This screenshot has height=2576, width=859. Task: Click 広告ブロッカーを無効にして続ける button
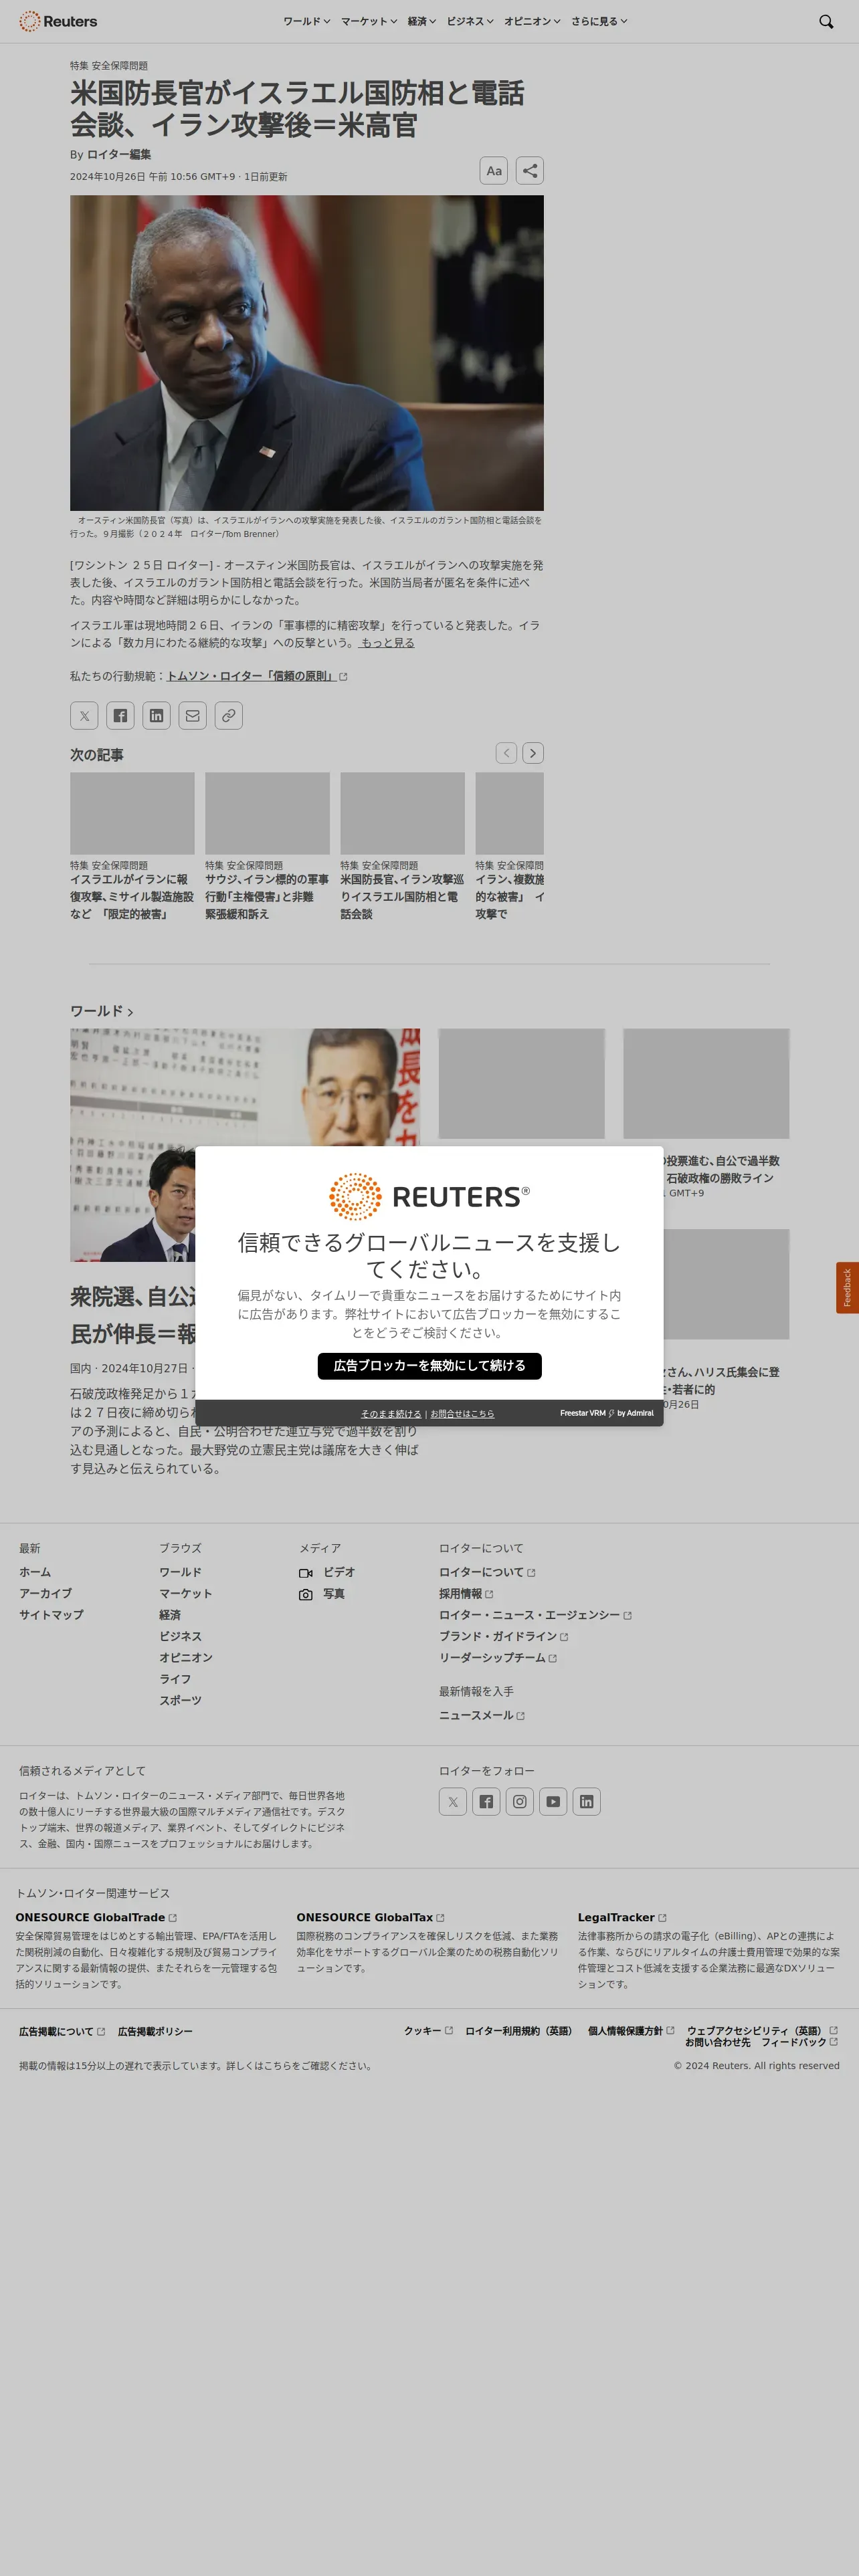[x=429, y=1366]
